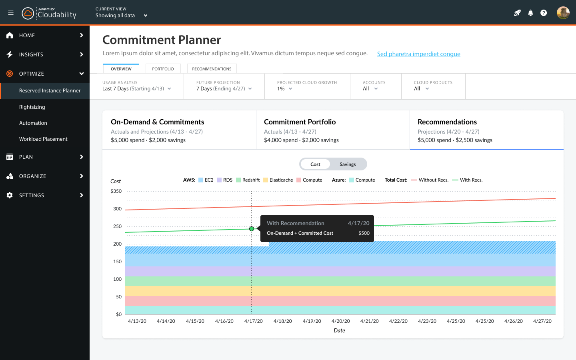576x360 pixels.
Task: Switch to the Recommendations tab
Action: (212, 69)
